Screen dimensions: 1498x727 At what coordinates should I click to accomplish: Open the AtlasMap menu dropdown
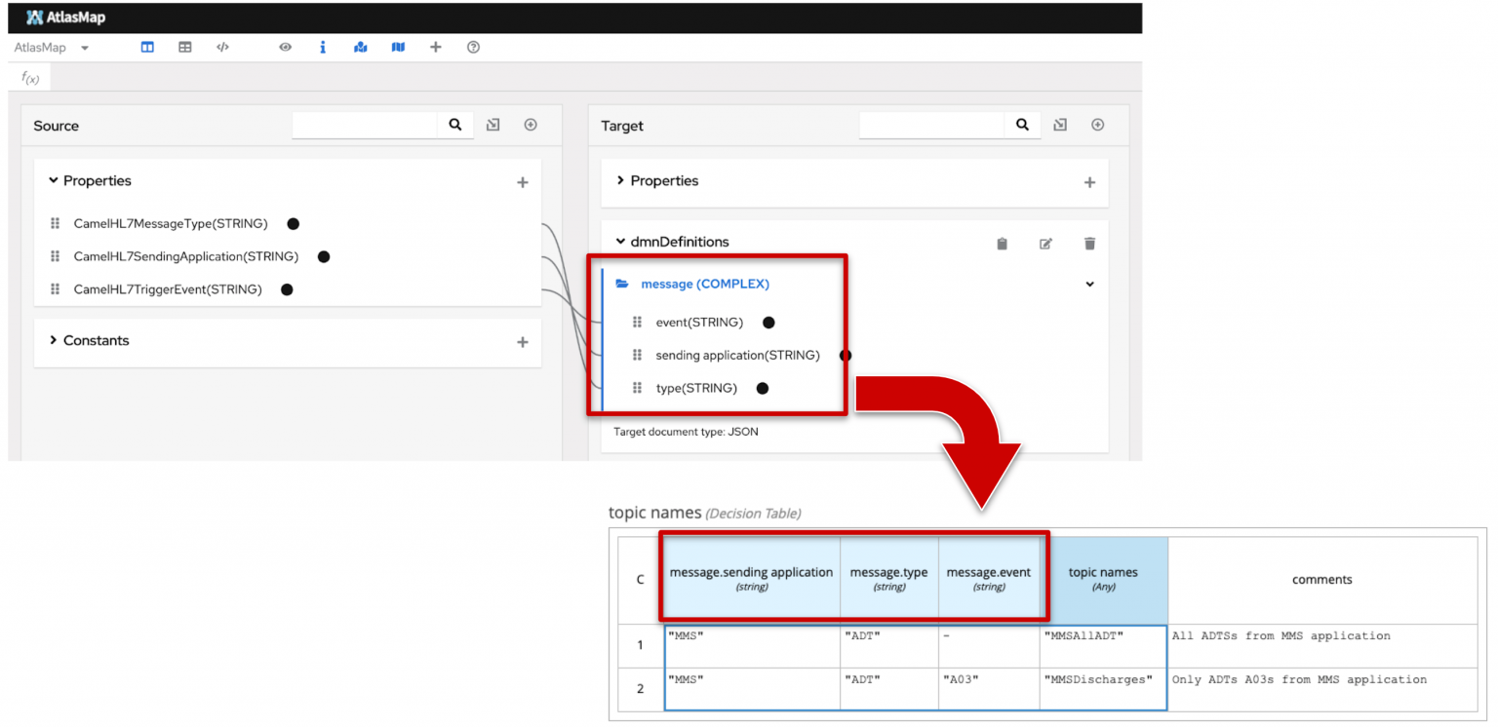click(84, 47)
